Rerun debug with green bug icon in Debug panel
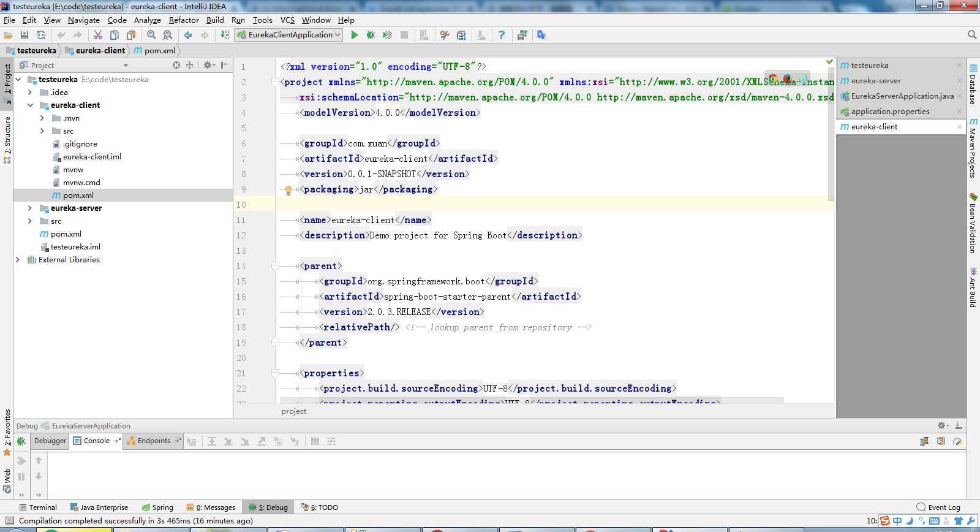The width and height of the screenshot is (980, 532). click(x=21, y=441)
